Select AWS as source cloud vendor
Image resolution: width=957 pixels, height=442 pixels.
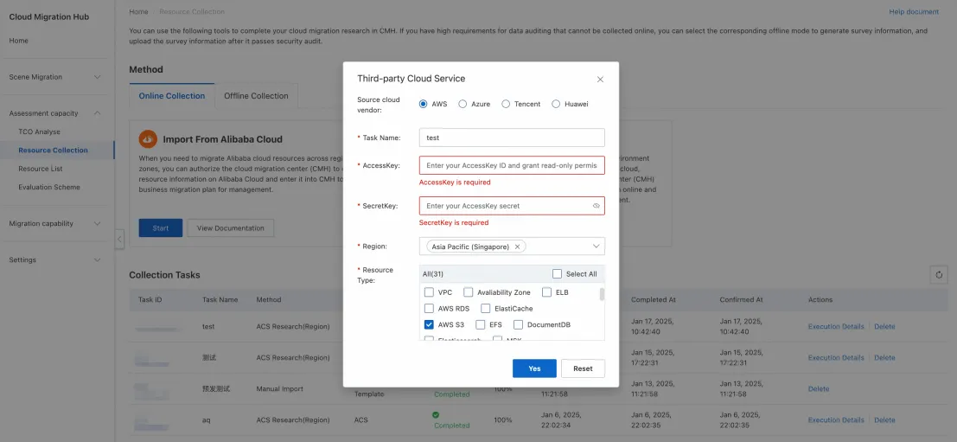423,105
